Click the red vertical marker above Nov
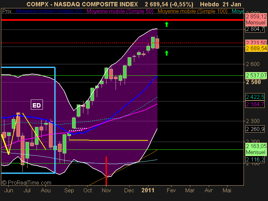Image resolution: width=268 pixels, height=201 pixels. 106,171
